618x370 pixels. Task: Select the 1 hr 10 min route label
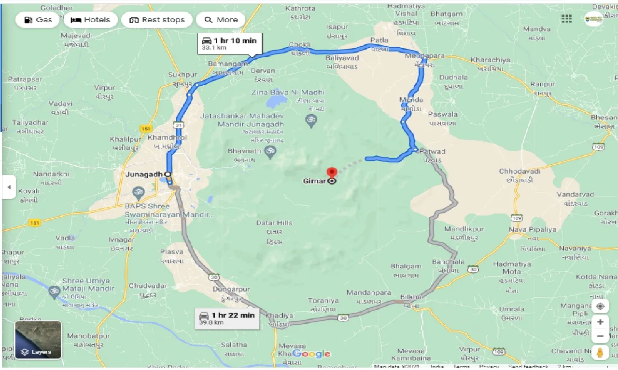(x=230, y=43)
